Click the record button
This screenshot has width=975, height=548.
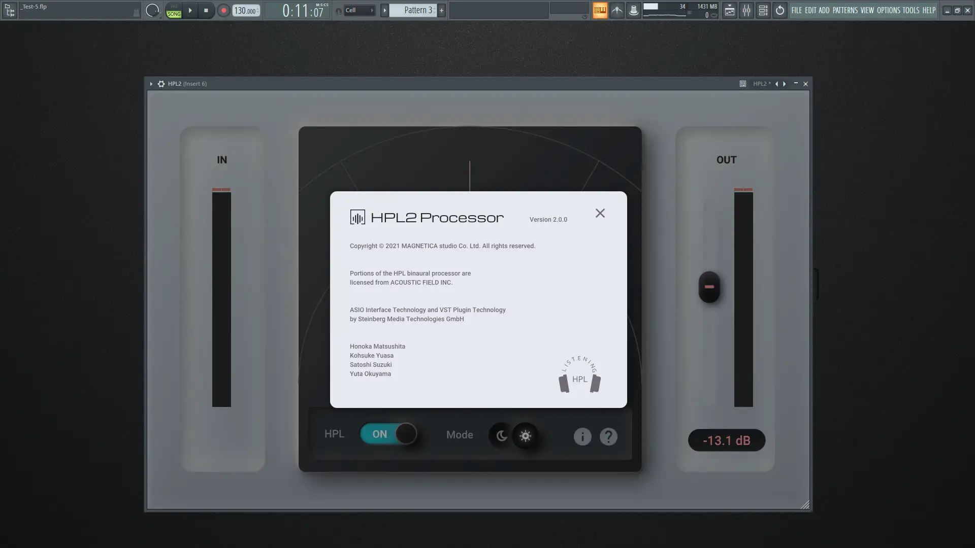[223, 10]
